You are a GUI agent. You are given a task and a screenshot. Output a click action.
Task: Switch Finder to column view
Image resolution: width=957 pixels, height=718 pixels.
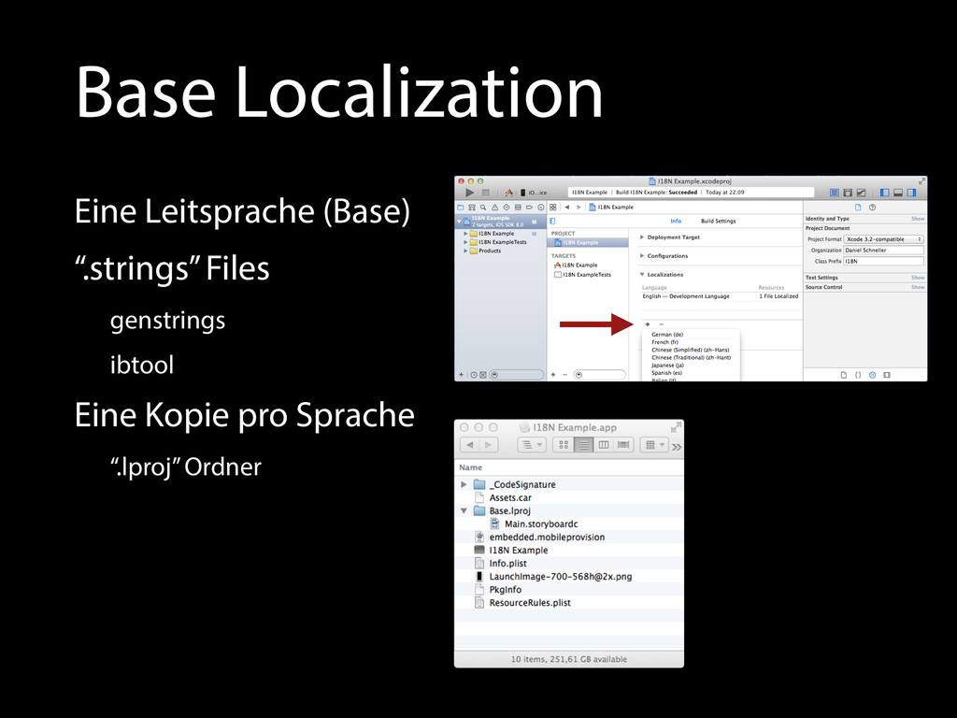coord(604,445)
